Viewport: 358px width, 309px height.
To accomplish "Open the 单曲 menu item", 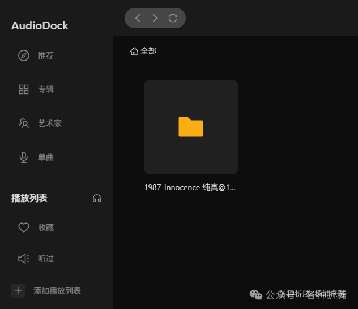I will coord(46,157).
